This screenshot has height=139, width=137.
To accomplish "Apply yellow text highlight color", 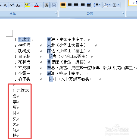I will 27,5.
